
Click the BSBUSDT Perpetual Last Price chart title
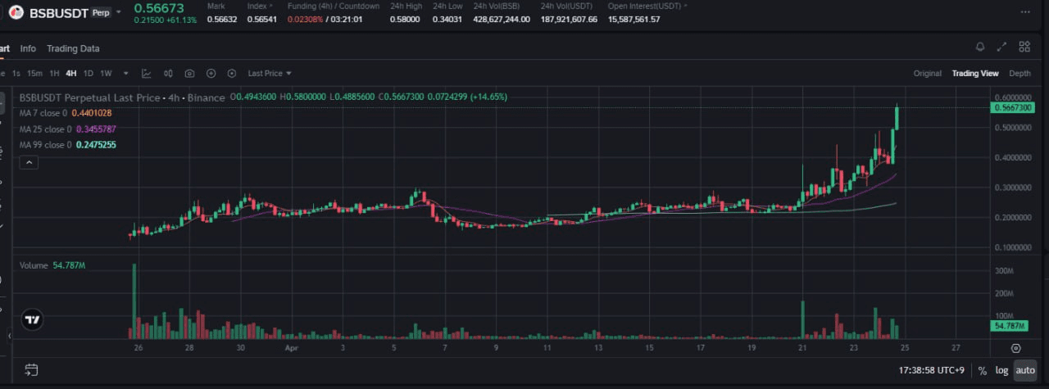(x=121, y=97)
